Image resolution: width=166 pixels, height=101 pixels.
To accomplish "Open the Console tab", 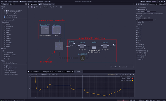I will point(58,71).
